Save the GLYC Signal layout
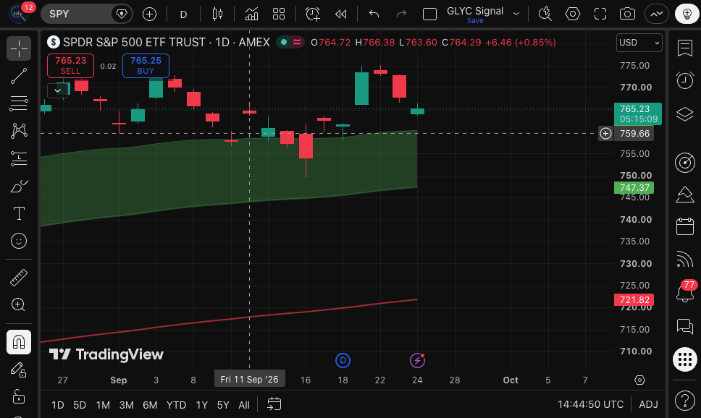The width and height of the screenshot is (701, 418). click(x=475, y=21)
